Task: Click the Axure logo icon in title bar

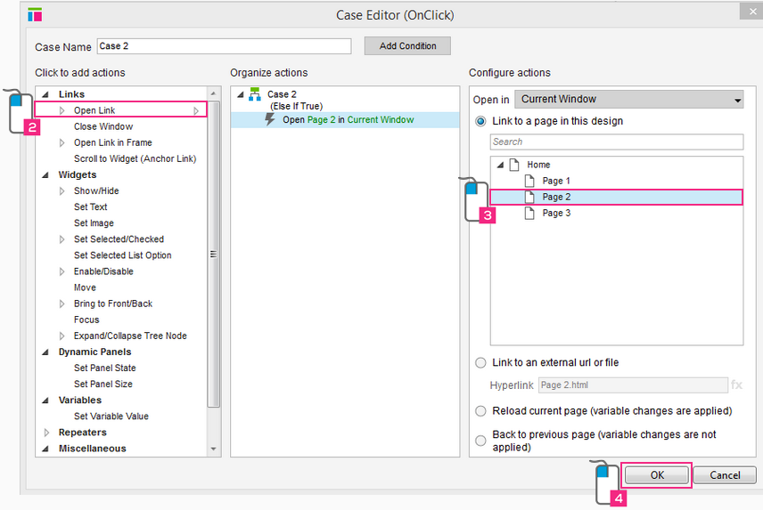Action: 35,15
